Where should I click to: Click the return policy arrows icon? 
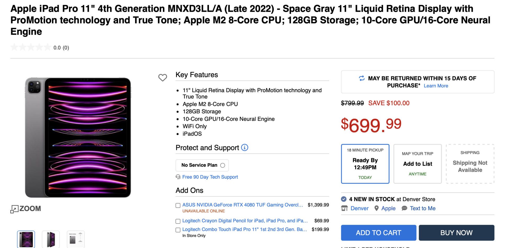(x=362, y=78)
